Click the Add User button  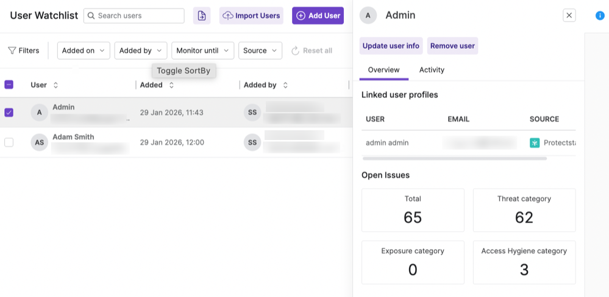[x=318, y=16]
